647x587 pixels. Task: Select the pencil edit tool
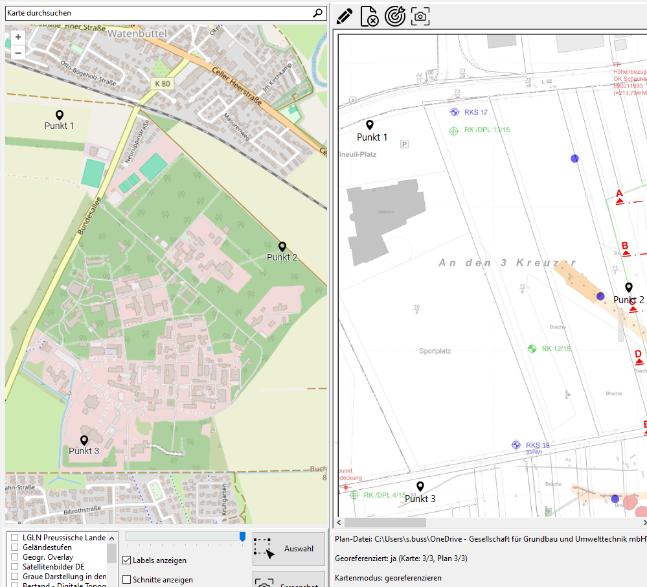point(345,16)
